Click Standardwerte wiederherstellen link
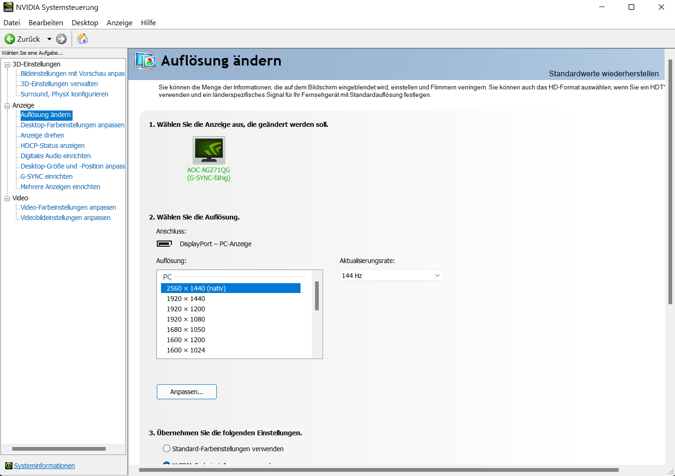Screen dimensions: 675x476 (x=603, y=73)
